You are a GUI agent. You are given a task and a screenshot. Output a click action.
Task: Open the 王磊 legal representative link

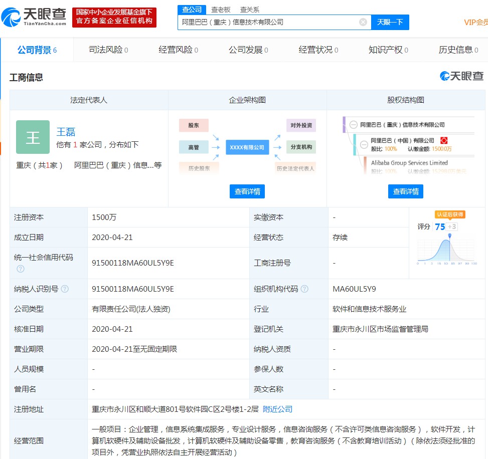point(66,132)
